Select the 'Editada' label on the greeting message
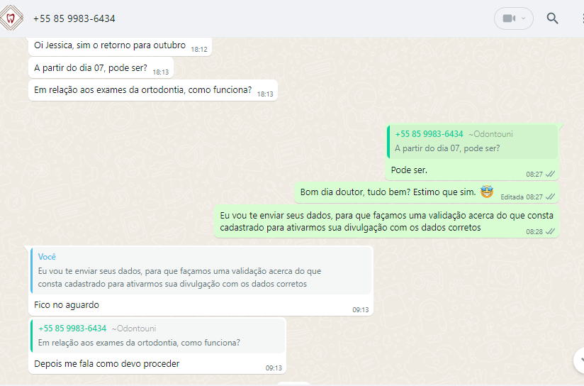The image size is (584, 386). (x=512, y=197)
